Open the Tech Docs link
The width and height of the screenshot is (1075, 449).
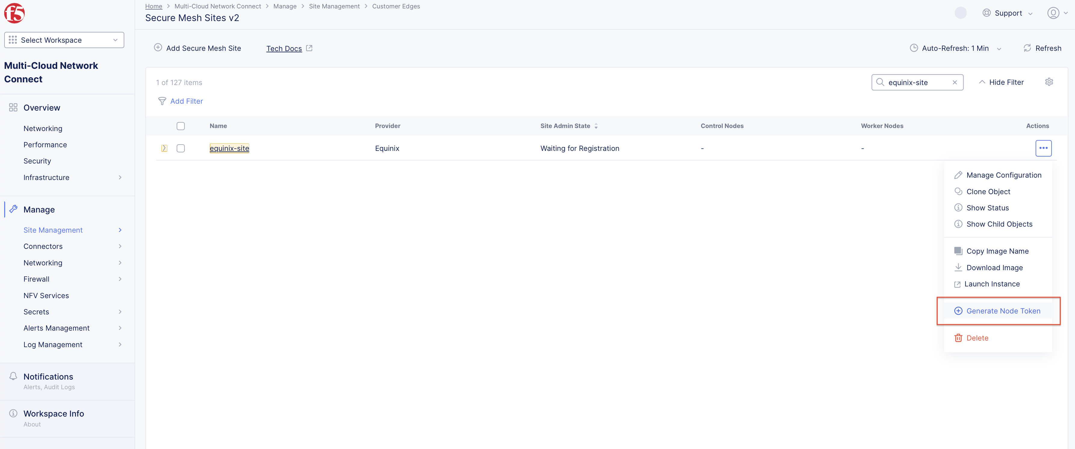click(284, 48)
